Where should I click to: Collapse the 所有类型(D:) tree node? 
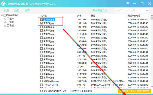point(2,15)
